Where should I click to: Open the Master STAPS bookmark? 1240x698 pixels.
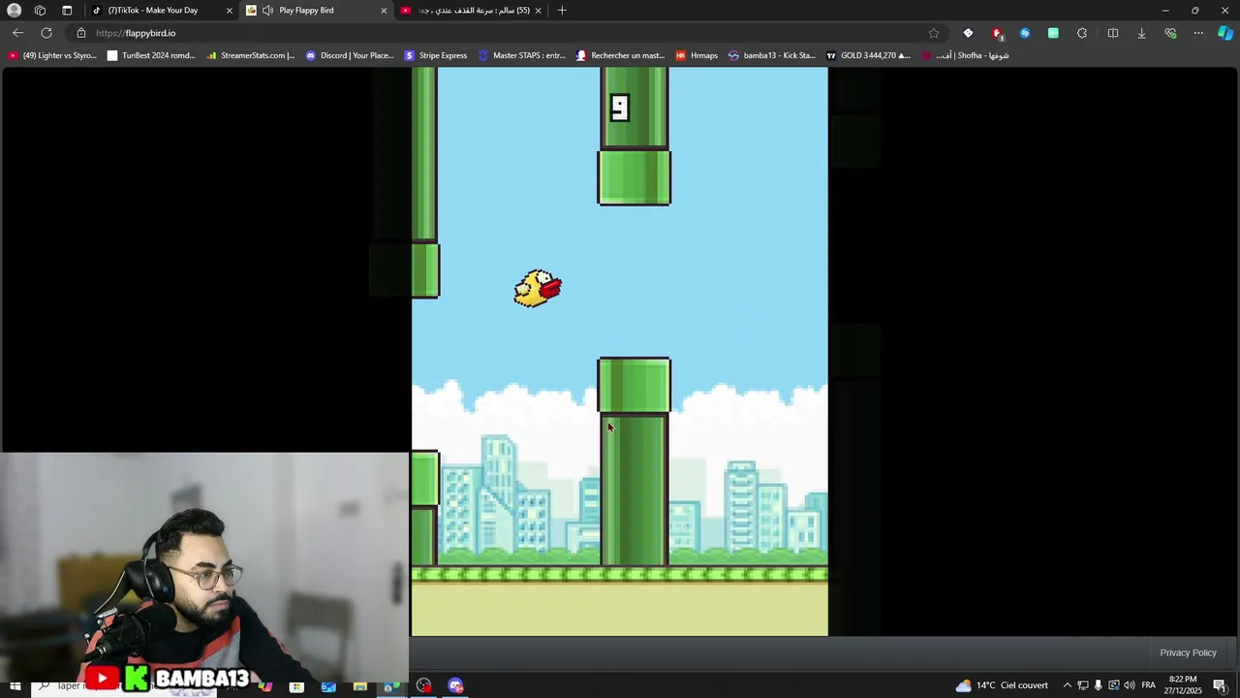[522, 55]
